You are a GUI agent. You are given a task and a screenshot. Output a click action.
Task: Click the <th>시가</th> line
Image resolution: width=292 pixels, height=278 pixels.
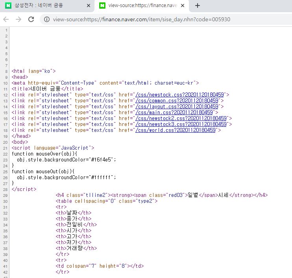(x=74, y=231)
